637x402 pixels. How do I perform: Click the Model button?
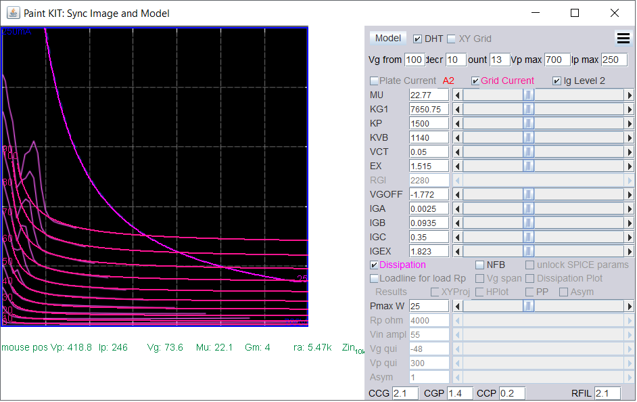coord(387,38)
